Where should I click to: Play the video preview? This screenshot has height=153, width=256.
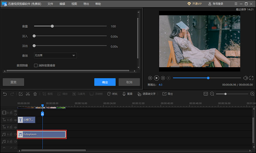[156, 78]
